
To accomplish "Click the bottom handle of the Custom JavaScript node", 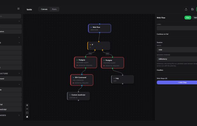I will [x=78, y=100].
